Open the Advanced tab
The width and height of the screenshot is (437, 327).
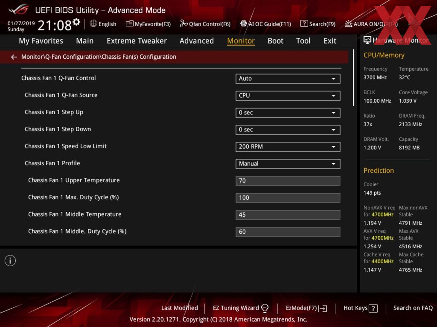click(x=197, y=41)
